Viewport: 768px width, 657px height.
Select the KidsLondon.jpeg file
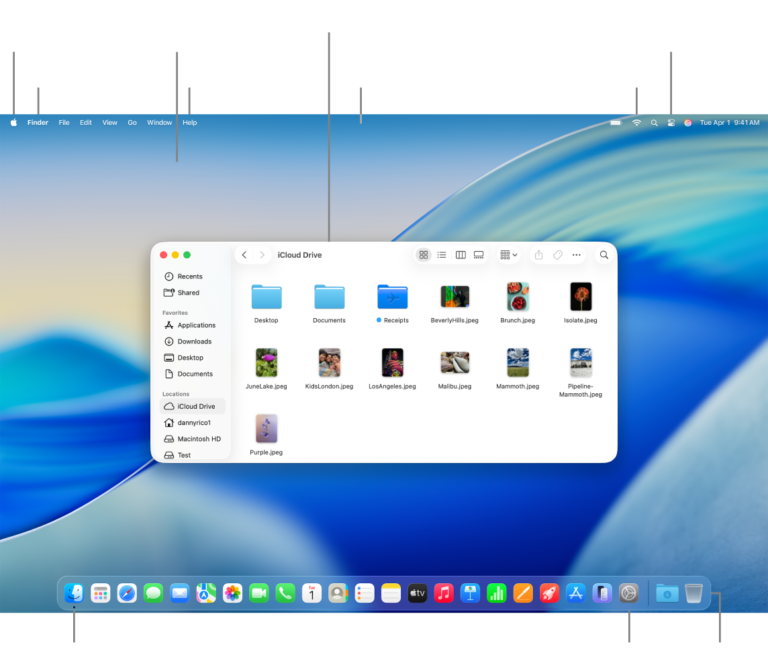pyautogui.click(x=329, y=363)
